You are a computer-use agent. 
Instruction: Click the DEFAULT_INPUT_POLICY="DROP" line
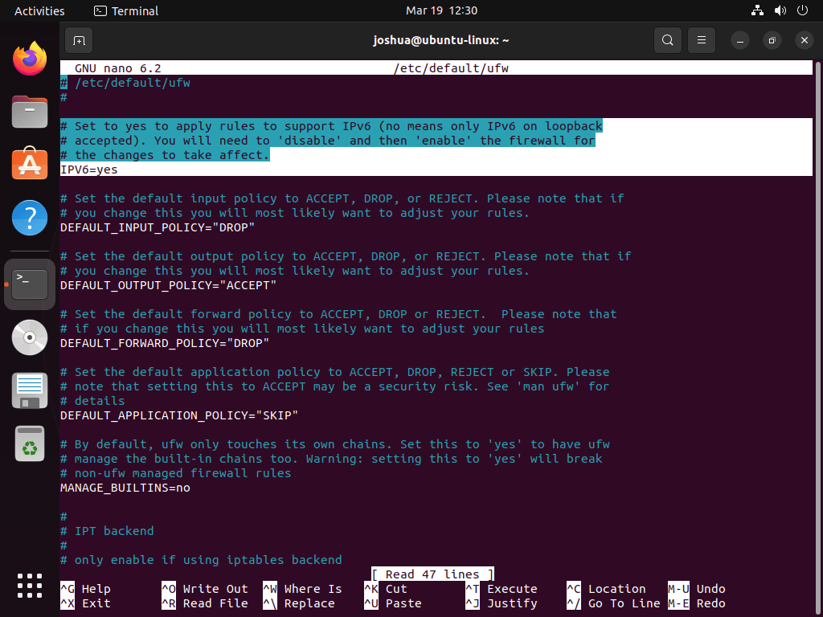click(158, 227)
